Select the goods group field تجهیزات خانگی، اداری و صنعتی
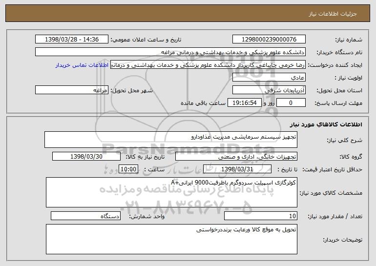 click(x=236, y=157)
